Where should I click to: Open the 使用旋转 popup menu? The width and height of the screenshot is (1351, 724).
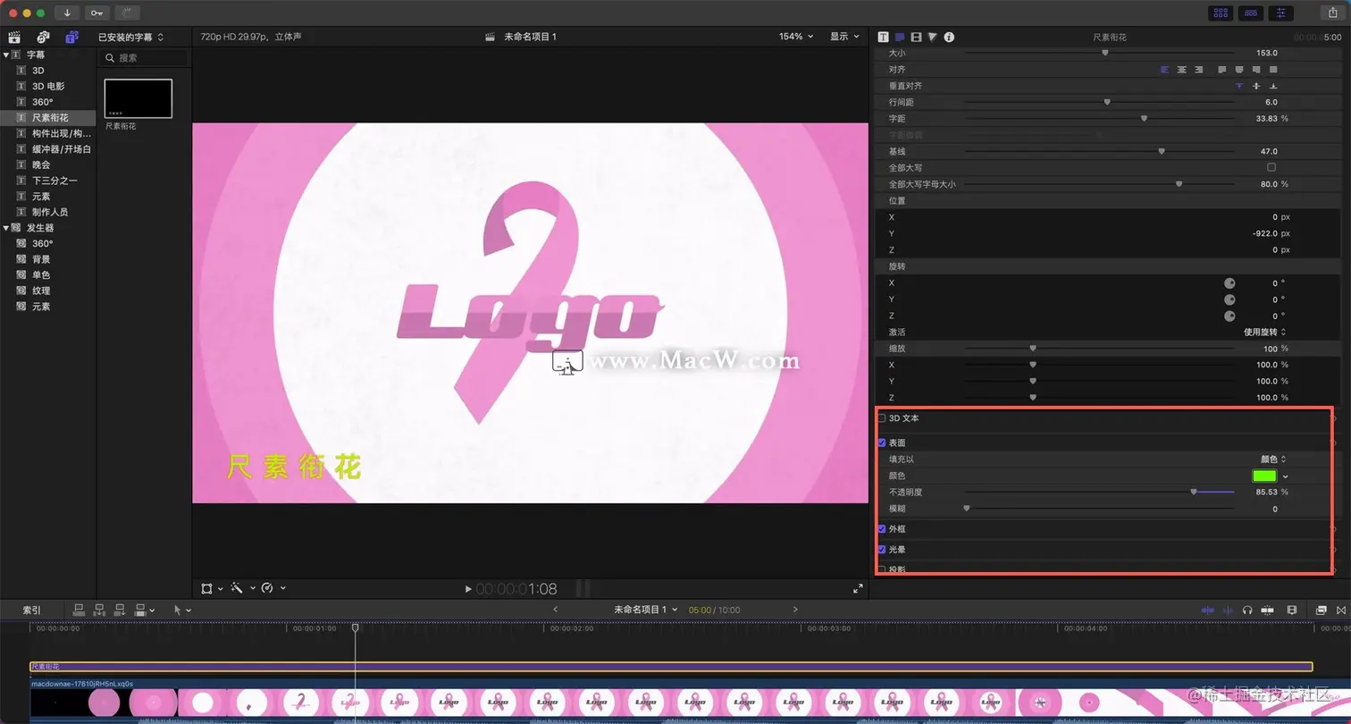pos(1265,332)
